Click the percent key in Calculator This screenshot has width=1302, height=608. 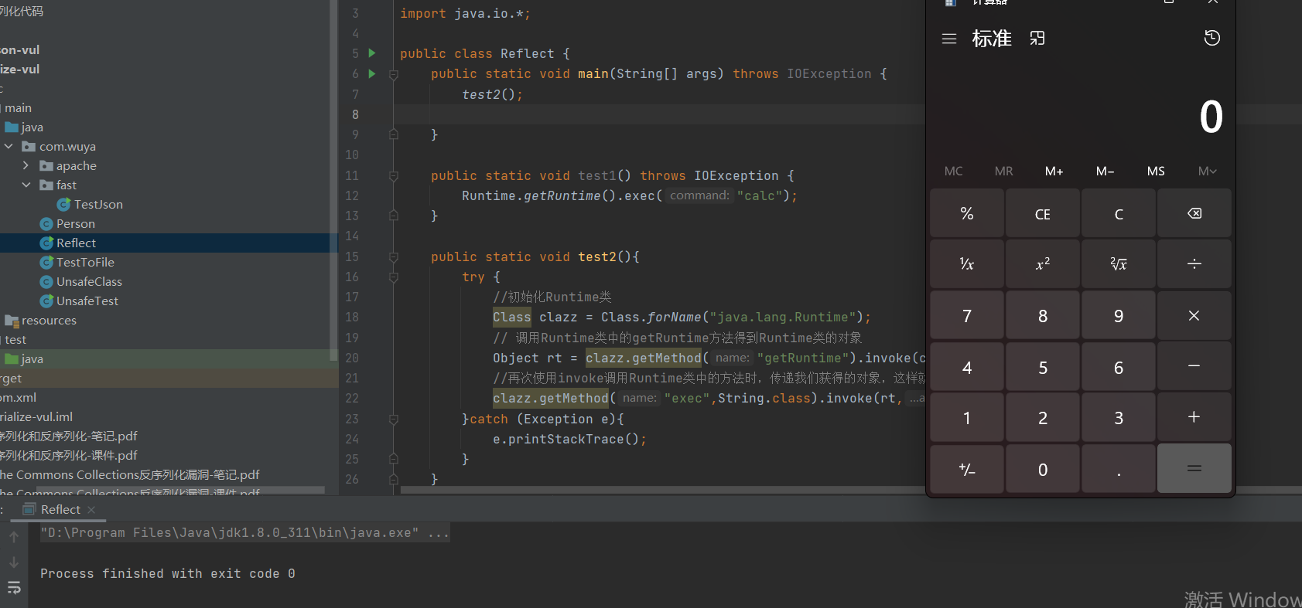pyautogui.click(x=967, y=213)
